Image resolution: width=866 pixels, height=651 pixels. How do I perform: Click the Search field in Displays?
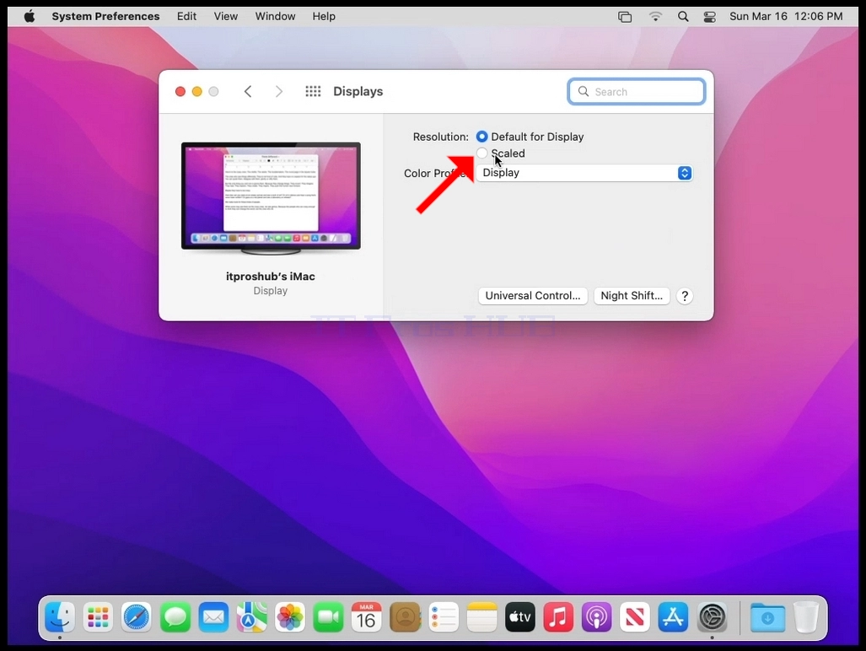click(x=637, y=92)
